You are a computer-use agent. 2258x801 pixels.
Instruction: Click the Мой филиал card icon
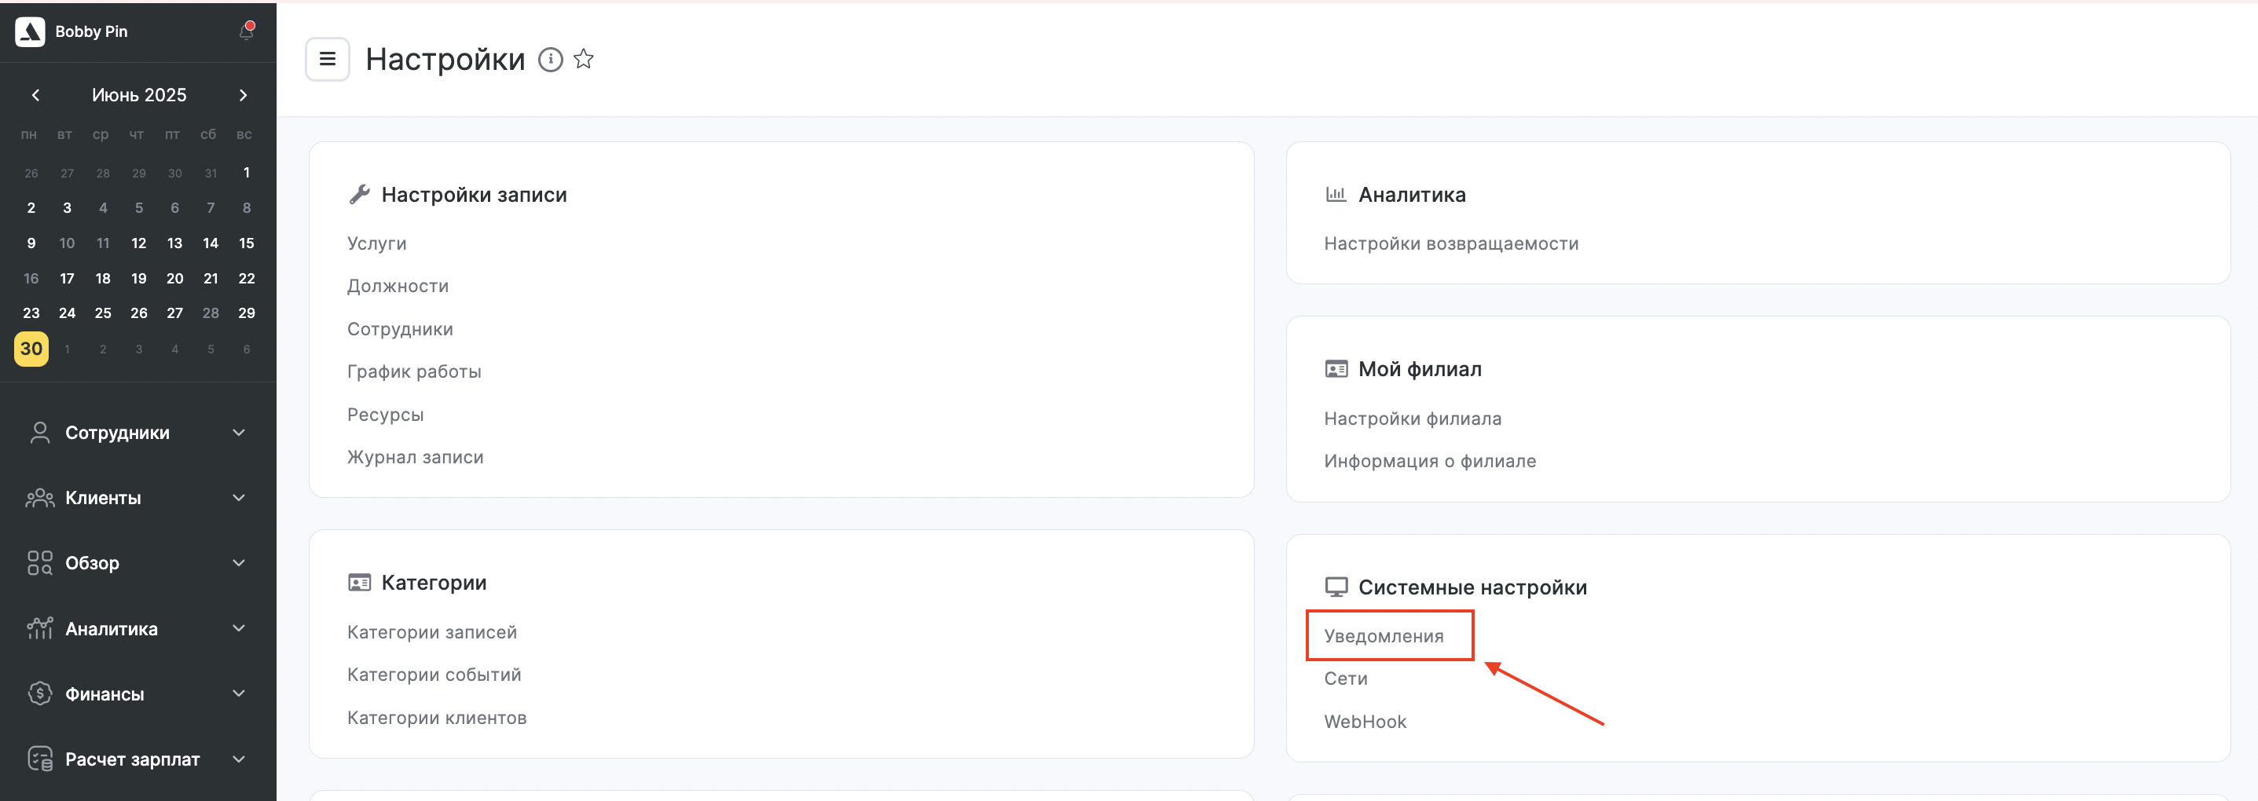point(1336,369)
